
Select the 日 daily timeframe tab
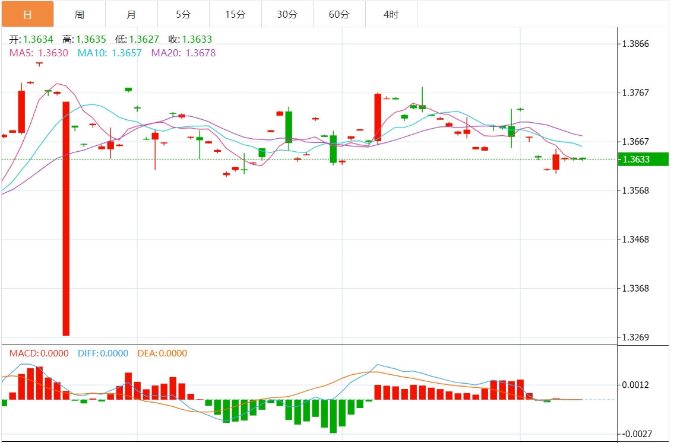click(x=27, y=14)
